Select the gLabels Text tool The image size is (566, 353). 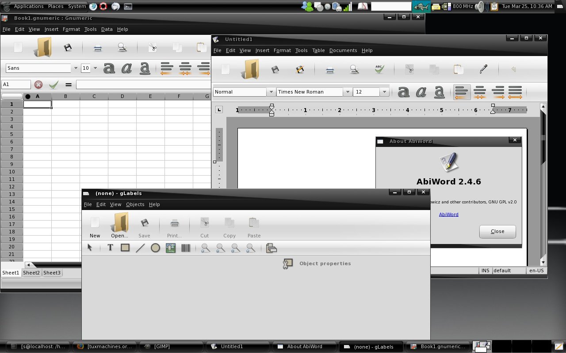(x=110, y=248)
